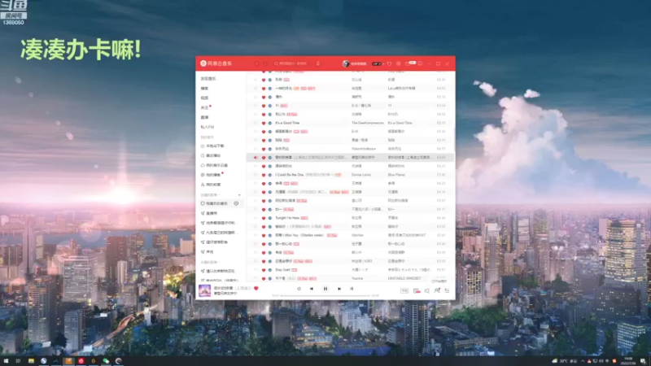The image size is (651, 366).
Task: Click the search box in the red header
Action: coord(292,63)
